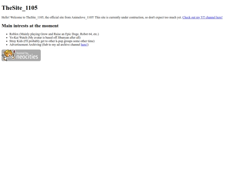Click the bullet point beside Stray Kids
The height and width of the screenshot is (188, 251).
tap(7, 41)
